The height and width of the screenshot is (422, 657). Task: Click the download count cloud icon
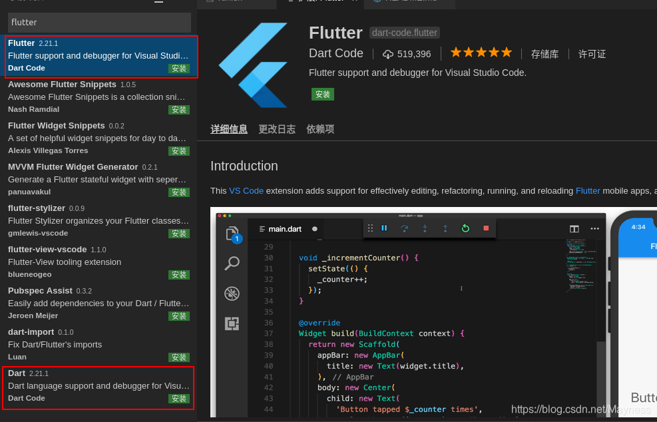[388, 54]
